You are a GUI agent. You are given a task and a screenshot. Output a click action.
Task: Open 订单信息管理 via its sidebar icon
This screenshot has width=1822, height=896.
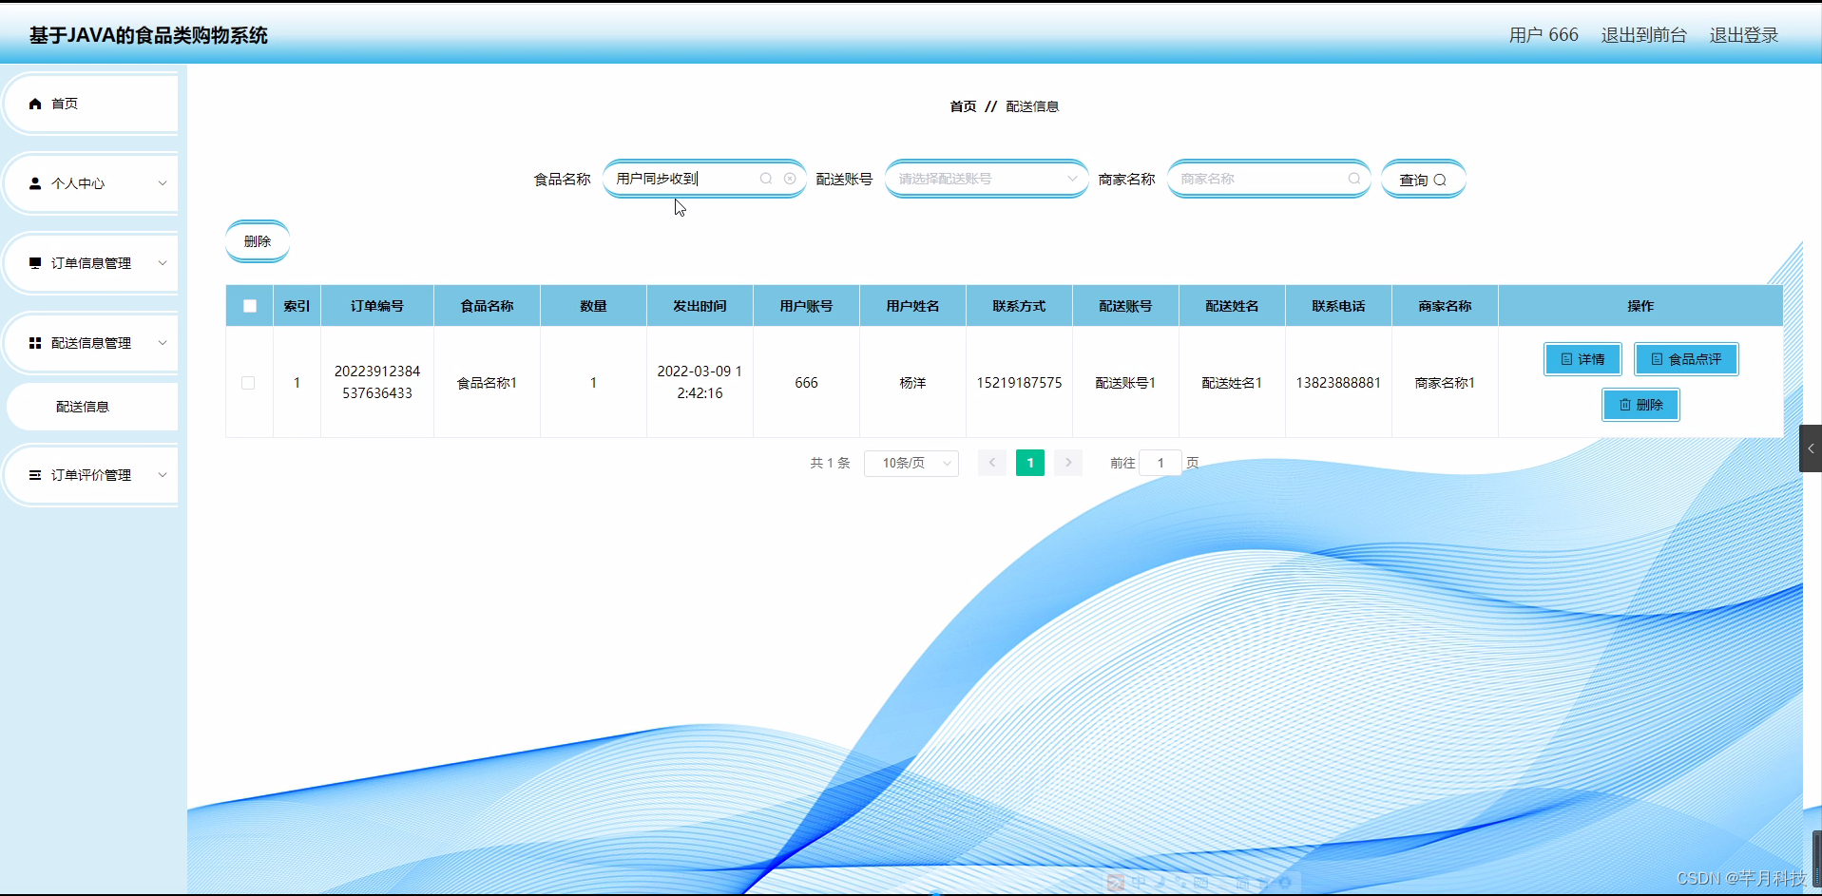pyautogui.click(x=35, y=262)
